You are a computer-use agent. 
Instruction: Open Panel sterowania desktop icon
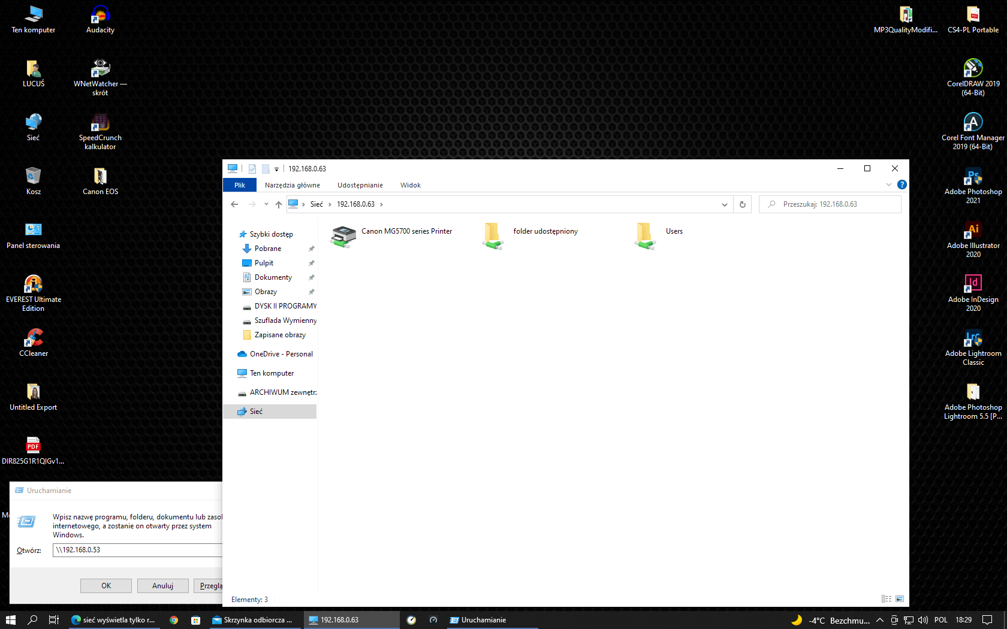tap(34, 235)
